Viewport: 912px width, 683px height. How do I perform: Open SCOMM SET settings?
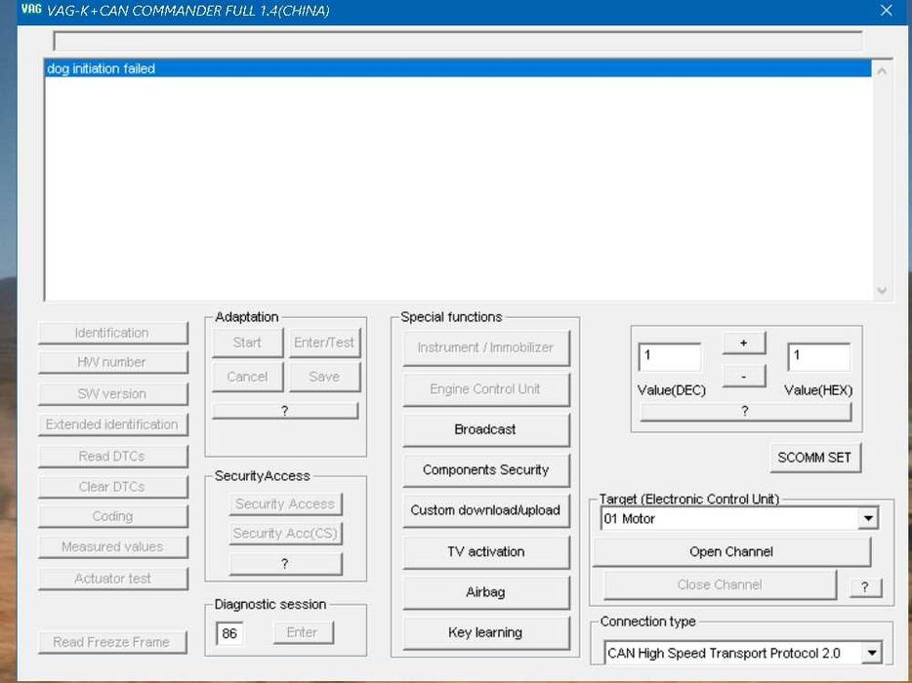(814, 458)
